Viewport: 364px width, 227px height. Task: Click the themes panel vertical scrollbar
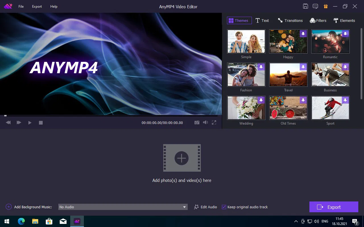point(361,63)
